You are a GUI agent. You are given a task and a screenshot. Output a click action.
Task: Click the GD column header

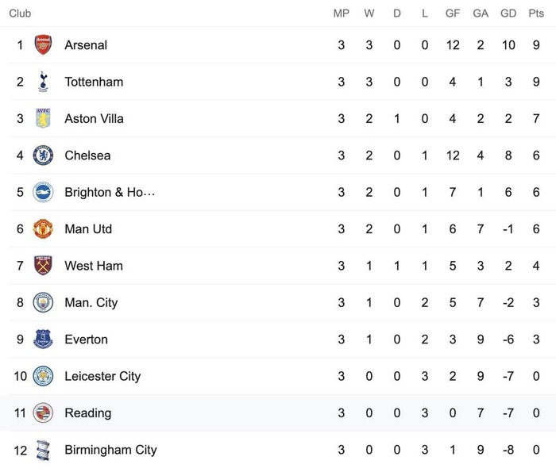(508, 13)
